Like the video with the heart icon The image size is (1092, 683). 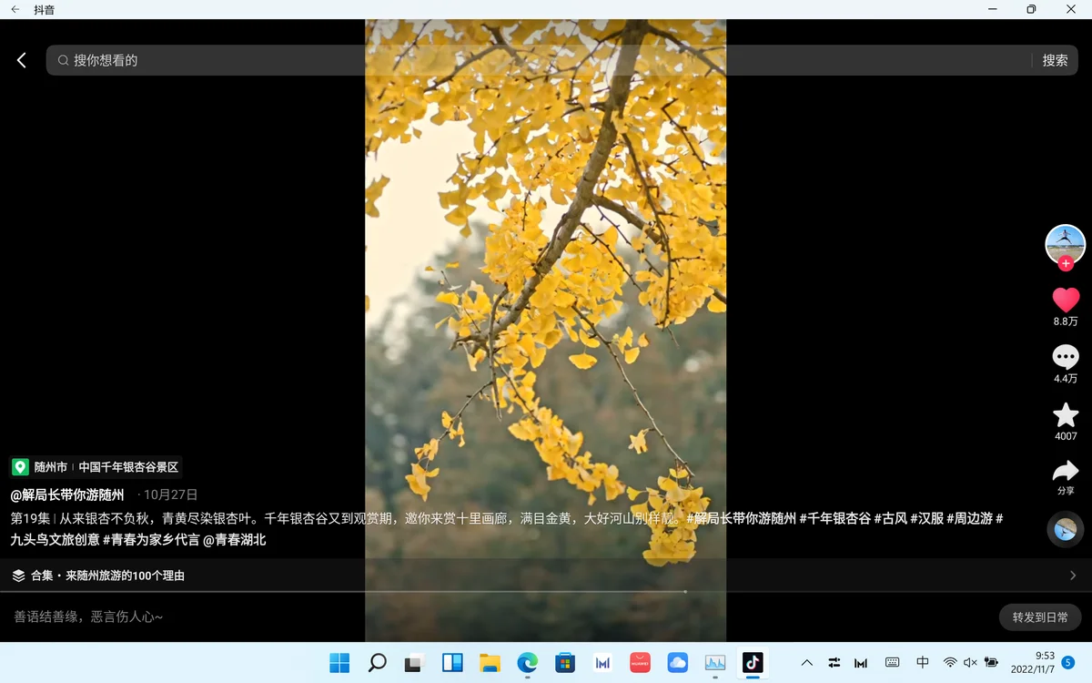click(1066, 300)
